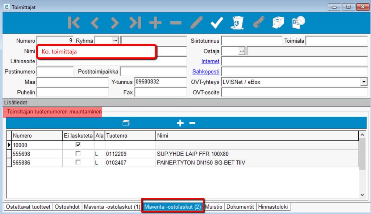This screenshot has width=371, height=214.
Task: Click the Internet address input field
Action: point(294,61)
